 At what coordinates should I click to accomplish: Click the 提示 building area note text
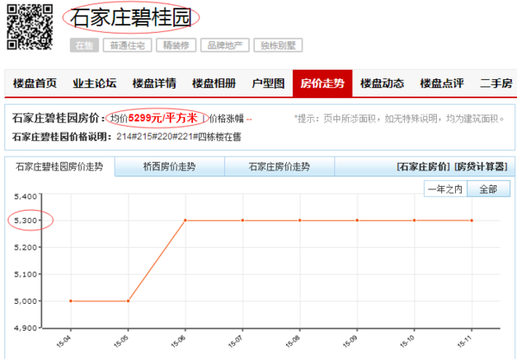pos(400,119)
